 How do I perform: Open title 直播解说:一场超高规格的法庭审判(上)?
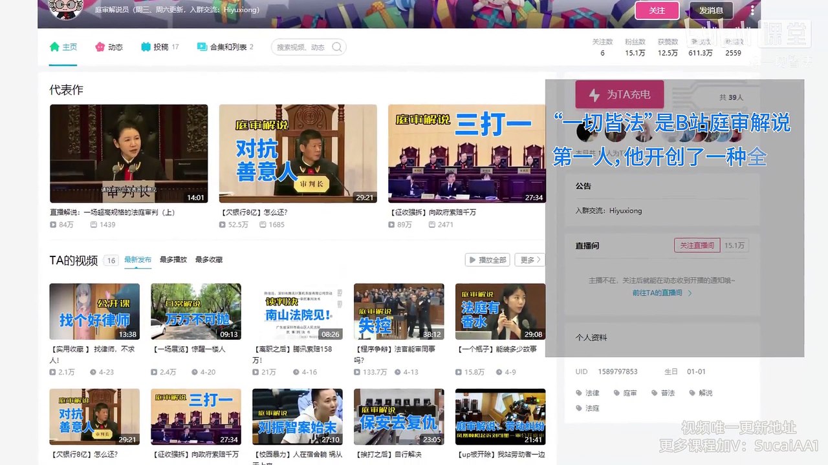[113, 212]
